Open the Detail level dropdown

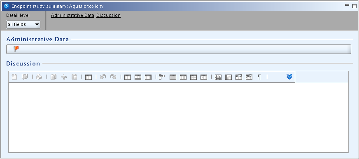(23, 25)
